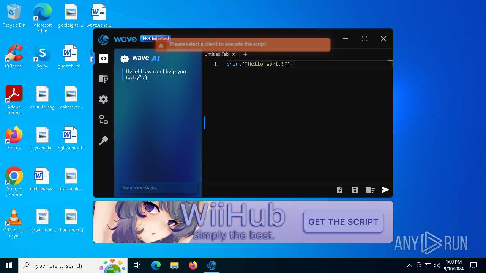Click the print Hello World code line
This screenshot has height=273, width=486.
260,64
